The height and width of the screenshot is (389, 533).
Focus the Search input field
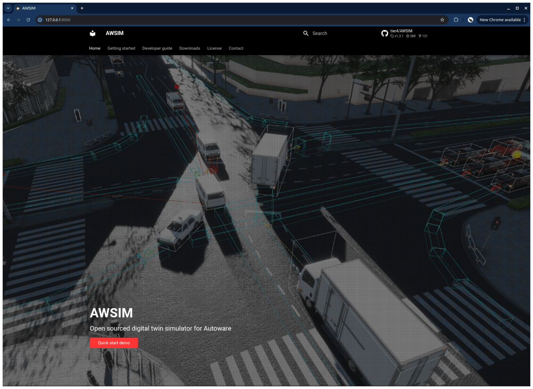pyautogui.click(x=338, y=33)
